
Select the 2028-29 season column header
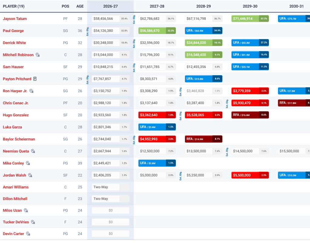click(203, 6)
